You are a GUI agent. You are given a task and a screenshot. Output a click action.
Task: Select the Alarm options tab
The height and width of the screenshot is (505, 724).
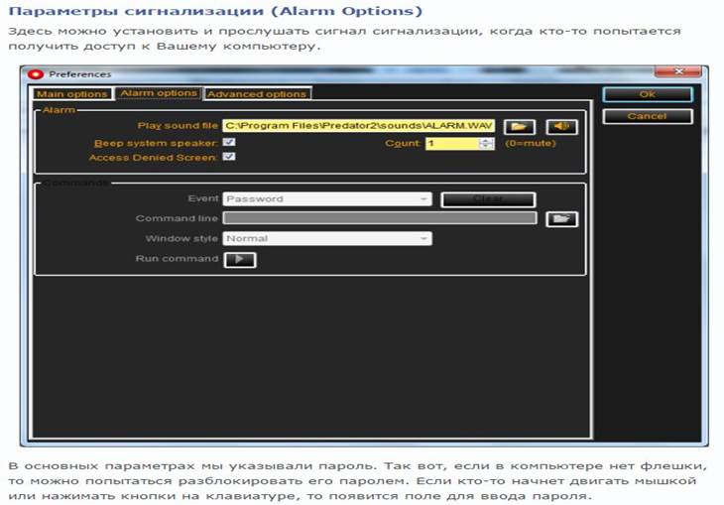[x=158, y=93]
